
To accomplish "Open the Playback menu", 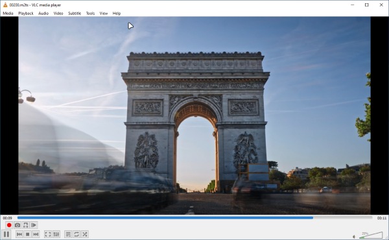I will pos(26,14).
